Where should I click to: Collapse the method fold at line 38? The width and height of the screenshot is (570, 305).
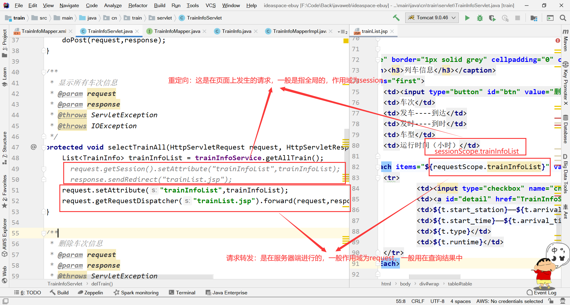(44, 50)
